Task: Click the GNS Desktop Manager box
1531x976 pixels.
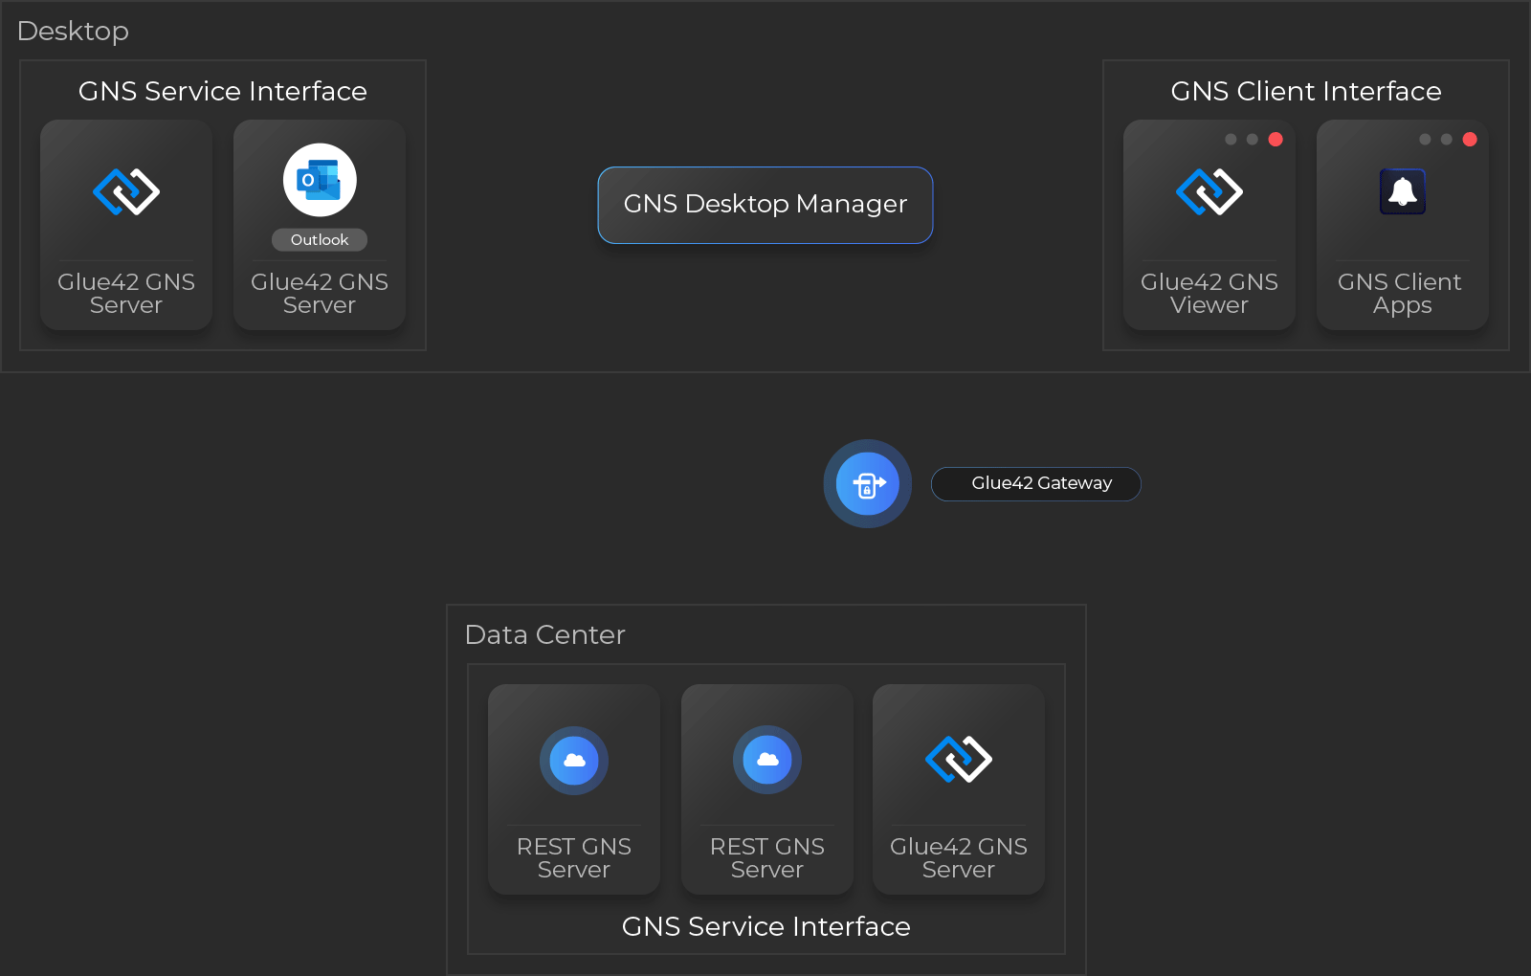Action: pyautogui.click(x=765, y=205)
